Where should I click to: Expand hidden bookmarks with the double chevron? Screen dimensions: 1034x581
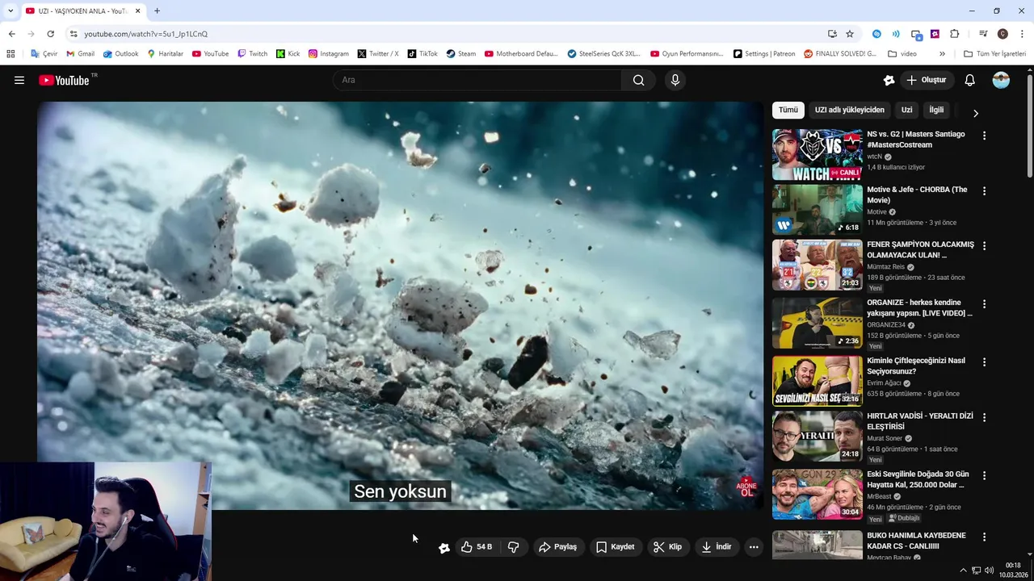[x=942, y=54]
